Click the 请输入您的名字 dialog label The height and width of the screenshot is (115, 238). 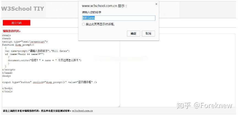(91, 12)
